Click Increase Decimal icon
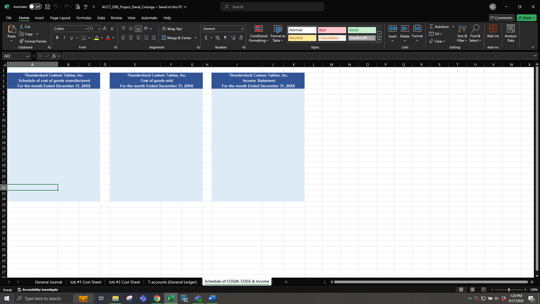The height and width of the screenshot is (304, 540). 233,38
